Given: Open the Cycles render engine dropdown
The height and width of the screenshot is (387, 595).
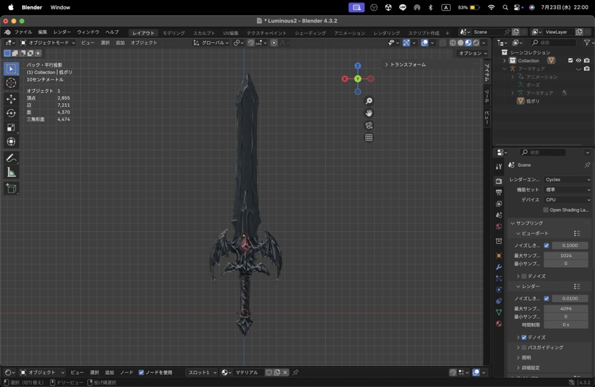Looking at the screenshot, I should tap(567, 179).
